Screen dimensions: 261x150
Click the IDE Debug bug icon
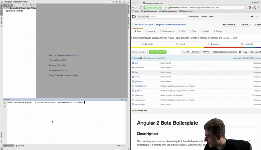pyautogui.click(x=117, y=2)
